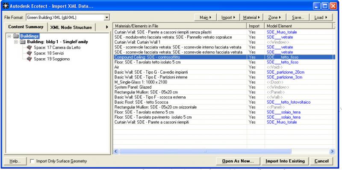This screenshot has width=342, height=170.
Task: Open the Material menu button
Action: (251, 18)
